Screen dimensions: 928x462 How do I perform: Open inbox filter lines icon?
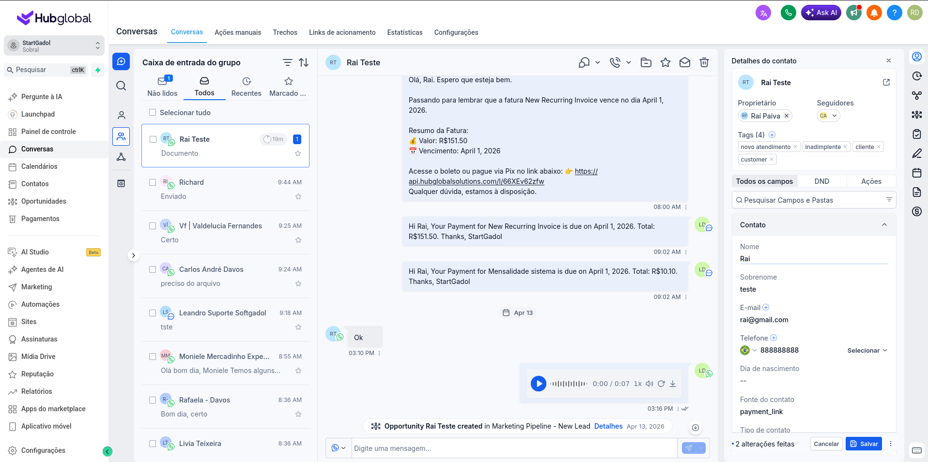(288, 62)
